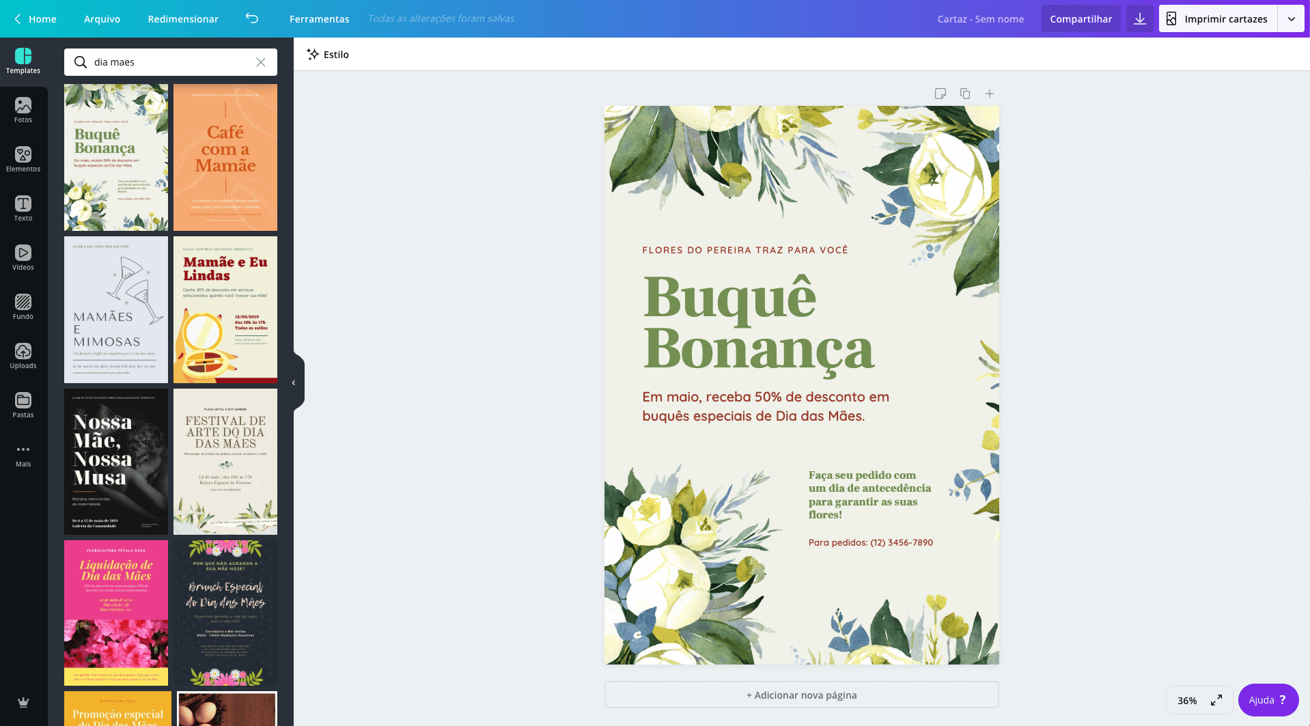Image resolution: width=1310 pixels, height=726 pixels.
Task: Click 'Para pedidos: (12) 3456-7890' text
Action: point(870,542)
